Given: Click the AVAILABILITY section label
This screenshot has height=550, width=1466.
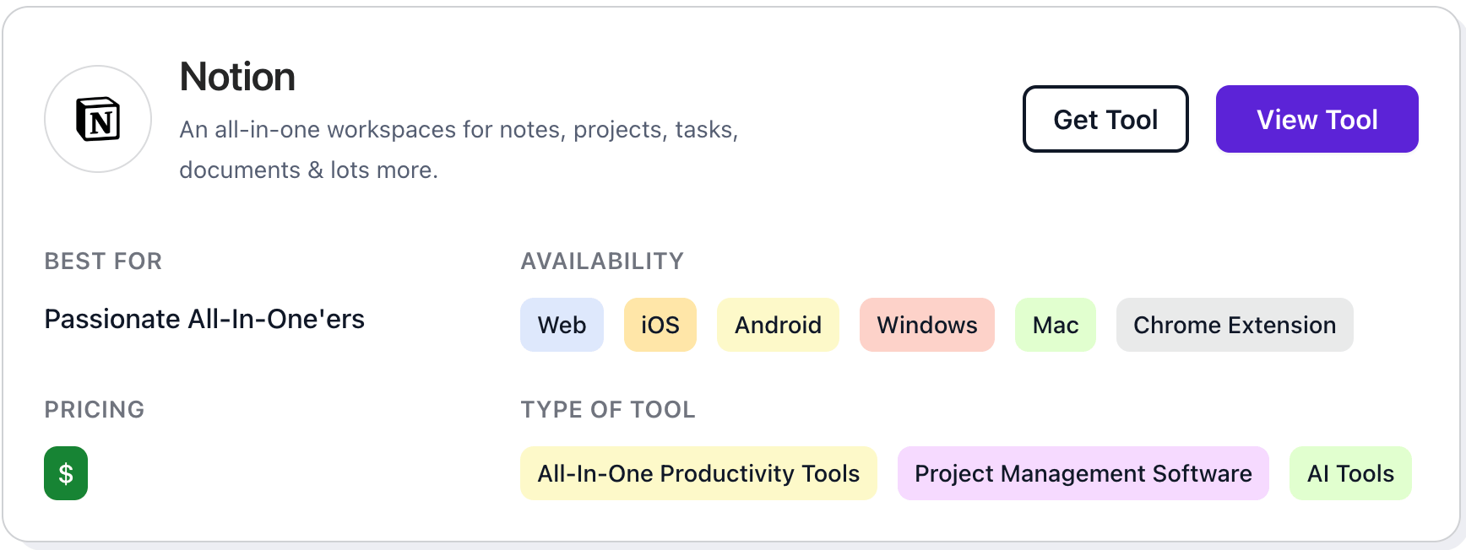Looking at the screenshot, I should (x=602, y=262).
